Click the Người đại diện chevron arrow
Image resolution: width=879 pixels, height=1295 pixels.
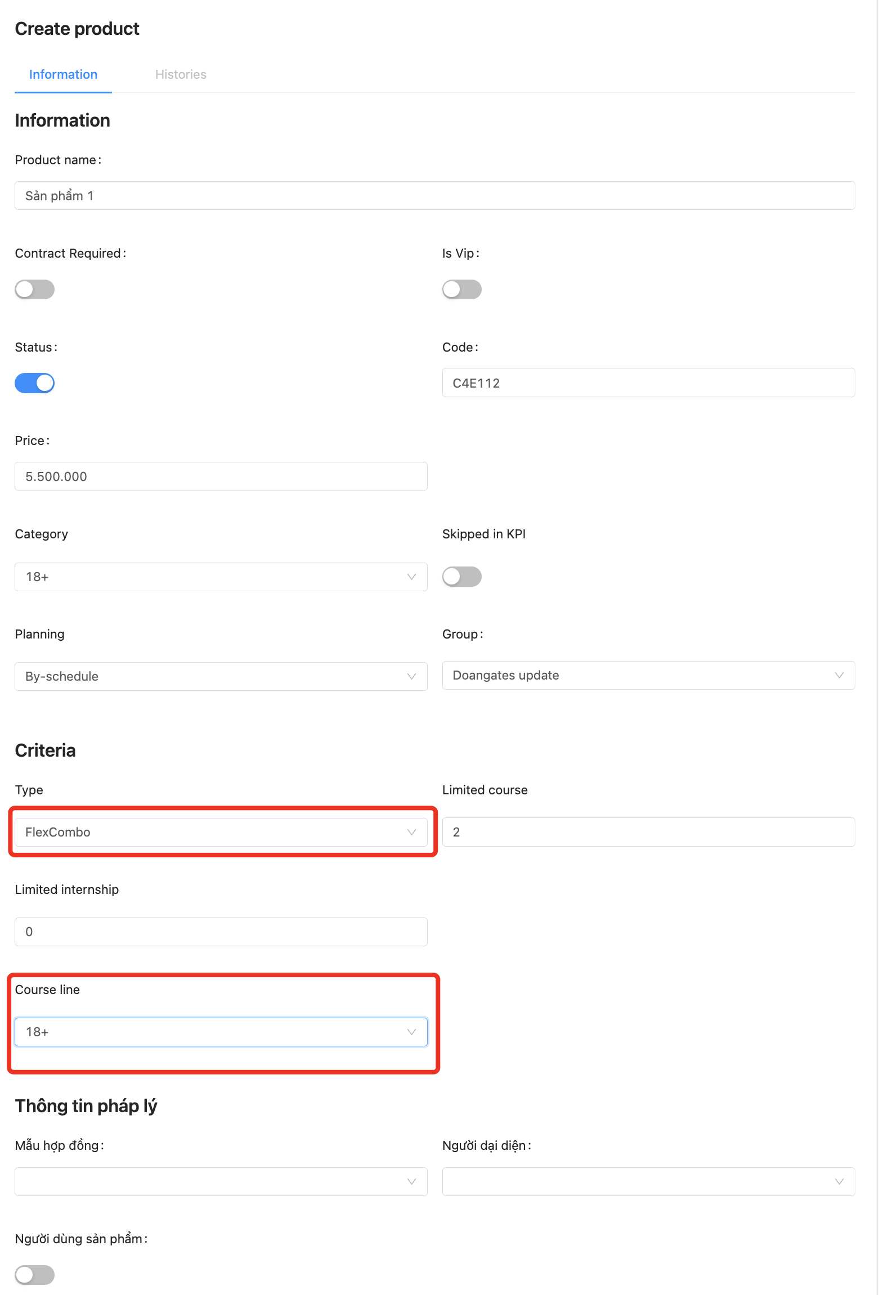click(x=839, y=1181)
